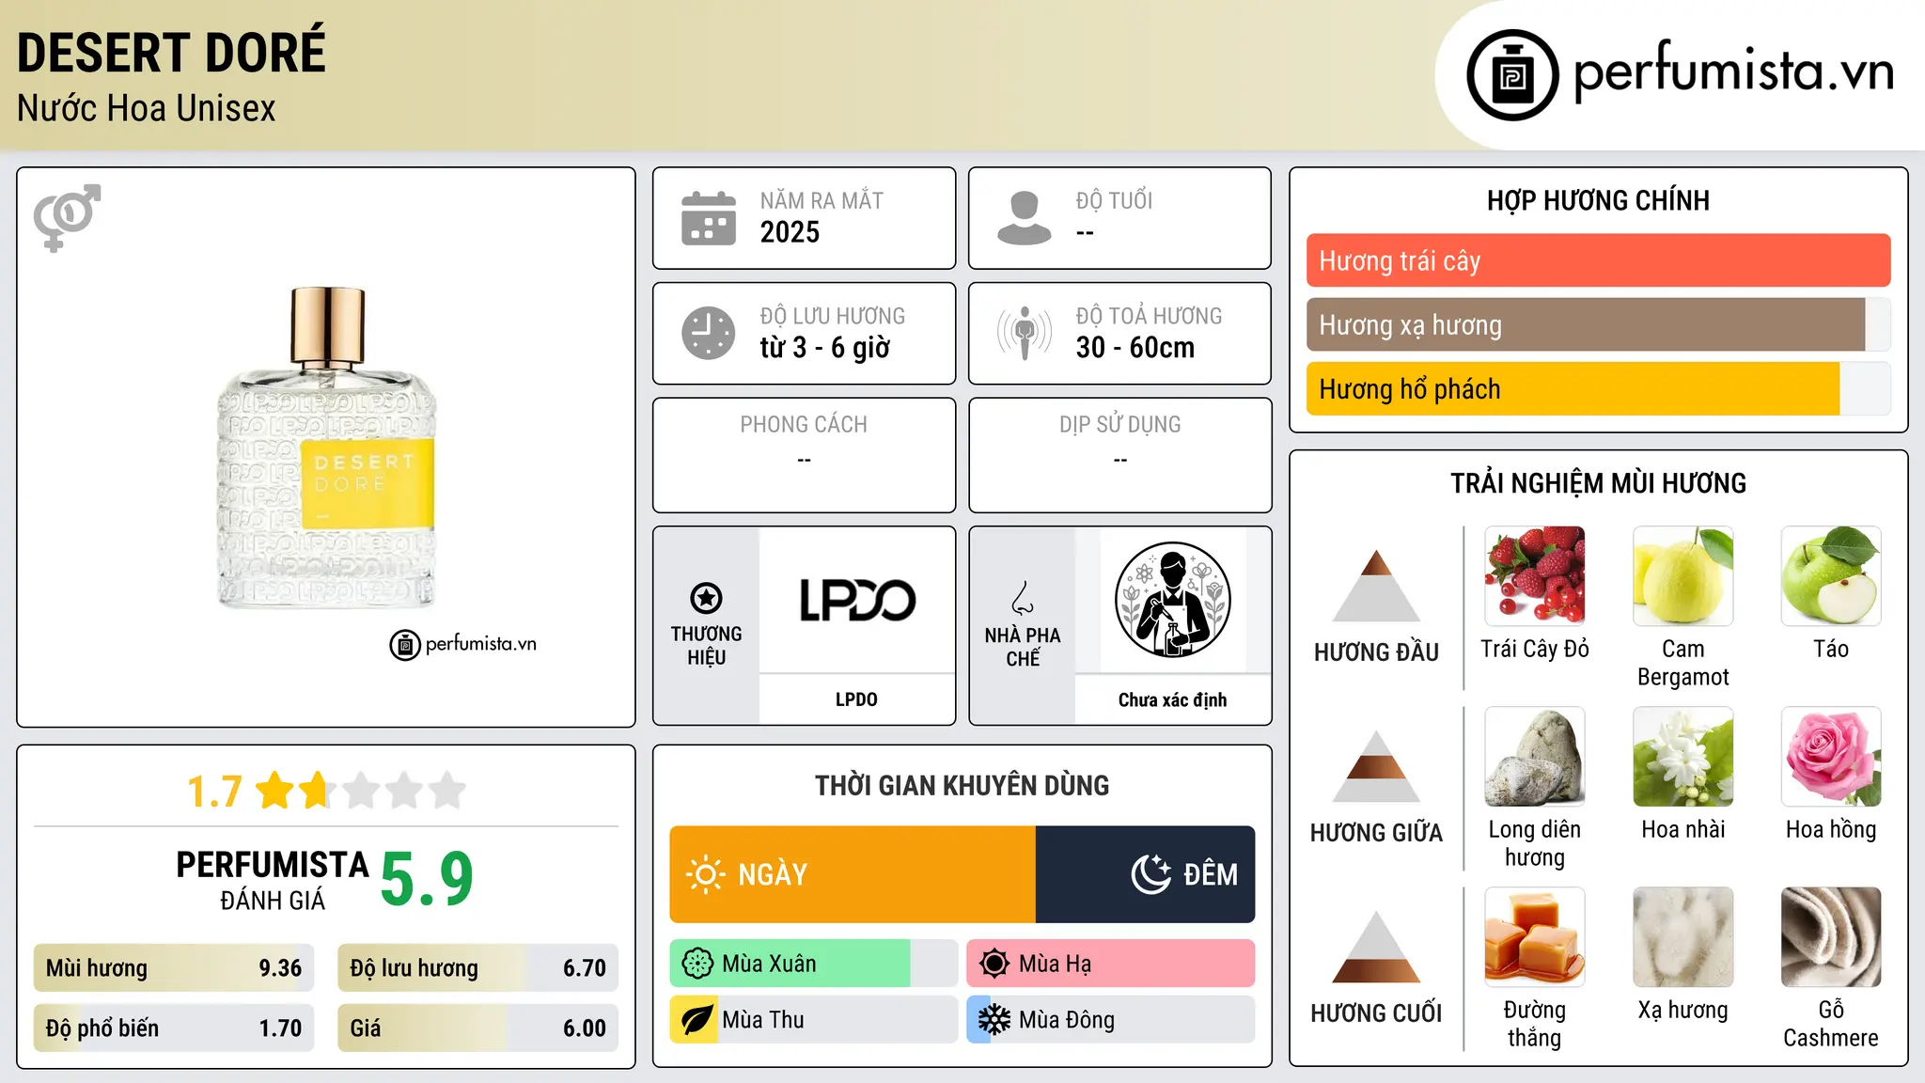The image size is (1925, 1083).
Task: Click the Chưa xác định perfumer label
Action: (x=1172, y=699)
